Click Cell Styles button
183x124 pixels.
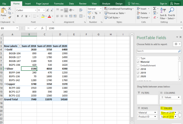112,18
